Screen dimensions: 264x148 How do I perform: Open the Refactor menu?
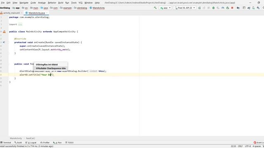(52, 3)
